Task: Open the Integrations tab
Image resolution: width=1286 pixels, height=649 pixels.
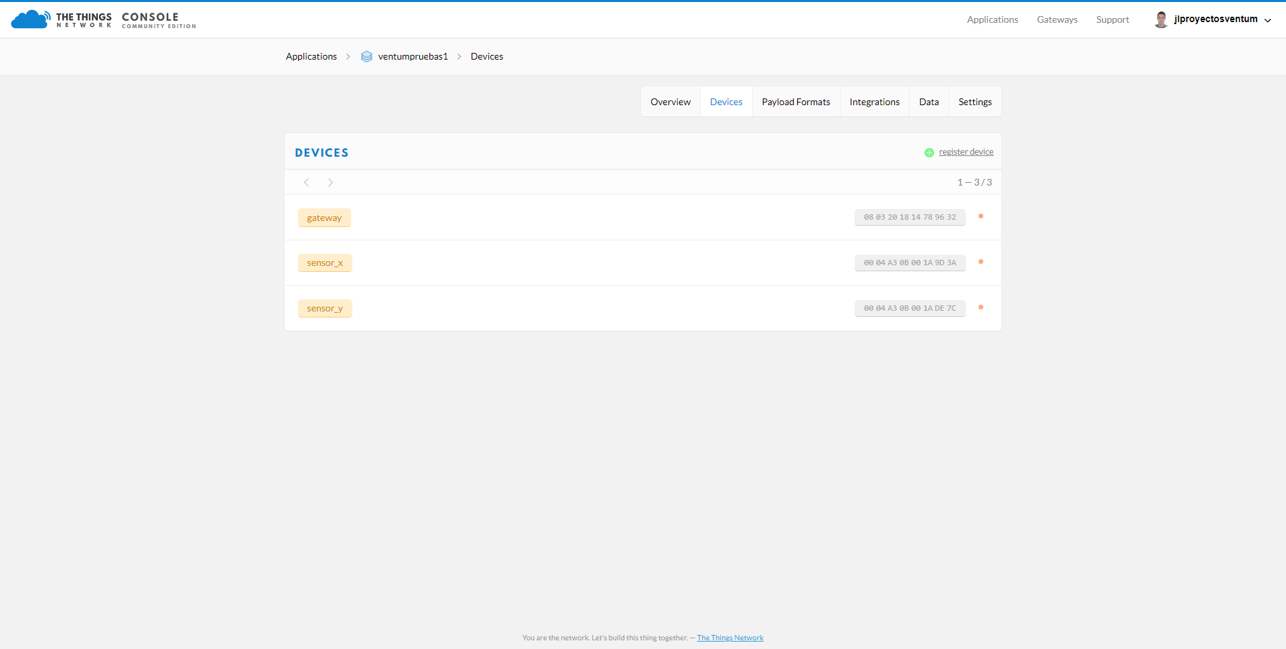Action: pyautogui.click(x=874, y=102)
